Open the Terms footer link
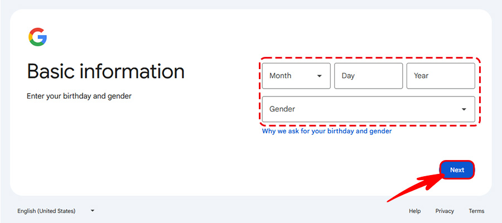The height and width of the screenshot is (223, 502). pyautogui.click(x=476, y=211)
